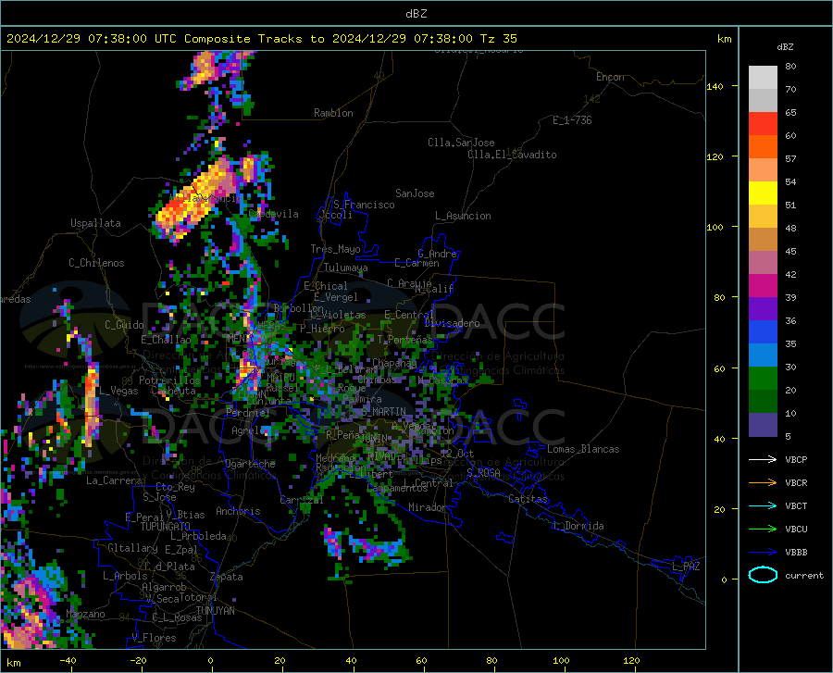Click the TUNUYAN location label
Screen dimensions: 833x673
(215, 611)
